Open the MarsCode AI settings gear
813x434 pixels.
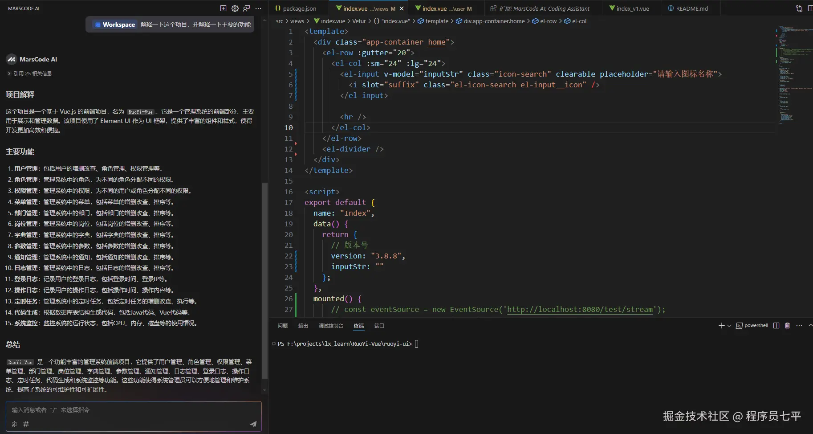235,8
